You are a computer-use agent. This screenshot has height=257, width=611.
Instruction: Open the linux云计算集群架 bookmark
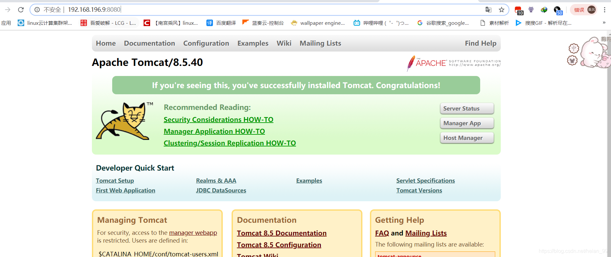pyautogui.click(x=45, y=23)
